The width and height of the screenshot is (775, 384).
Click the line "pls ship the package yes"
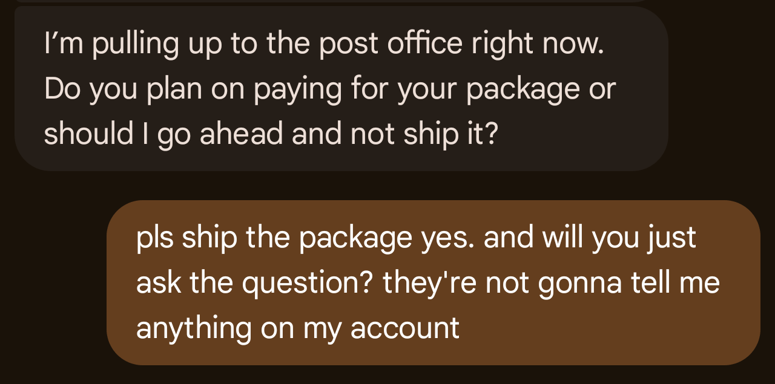coord(417,238)
